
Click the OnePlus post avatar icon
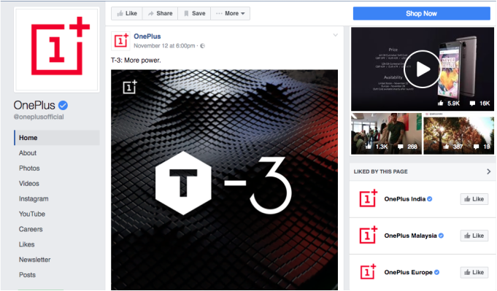pyautogui.click(x=120, y=41)
